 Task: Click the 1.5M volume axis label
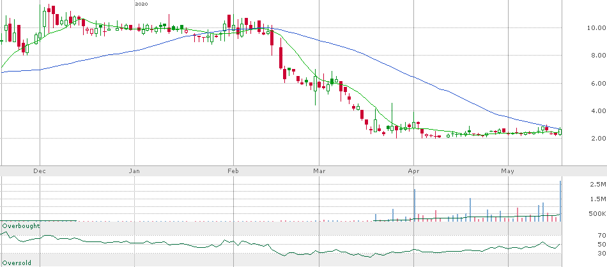597,199
